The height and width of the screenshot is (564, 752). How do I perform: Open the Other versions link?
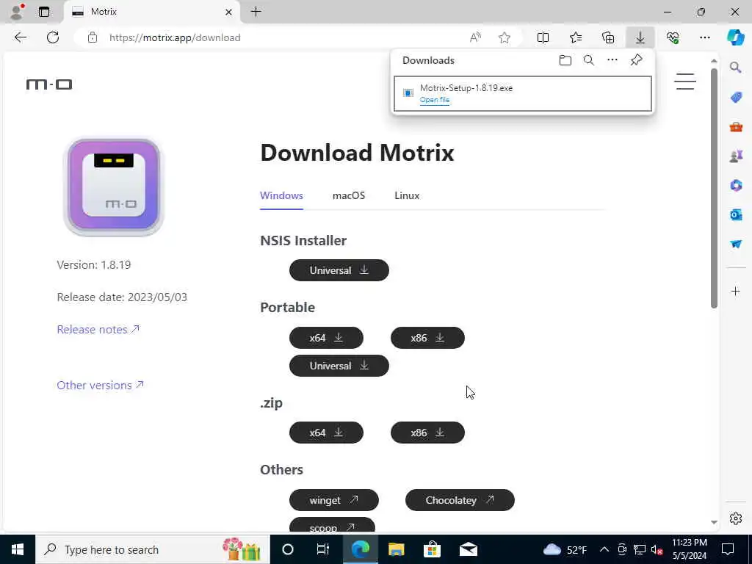tap(100, 385)
